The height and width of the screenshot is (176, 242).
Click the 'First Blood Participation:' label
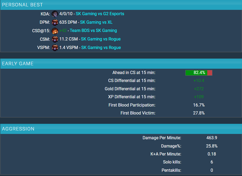(x=132, y=105)
